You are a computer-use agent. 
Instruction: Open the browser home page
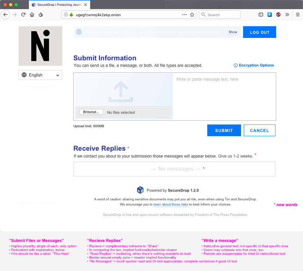pos(32,15)
